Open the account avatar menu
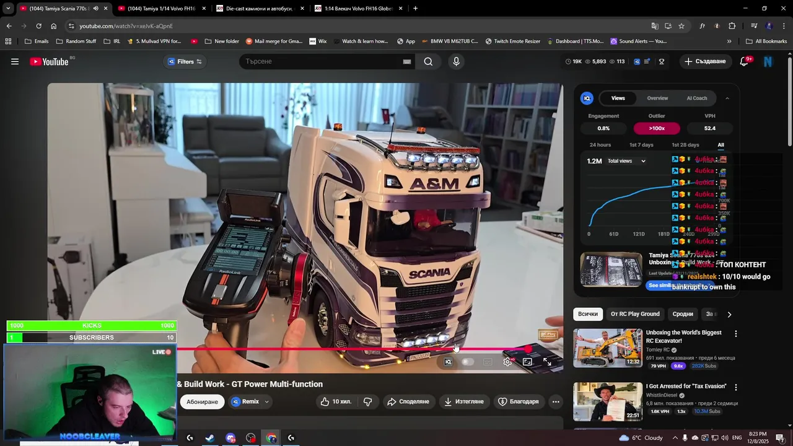793x446 pixels. 768,61
